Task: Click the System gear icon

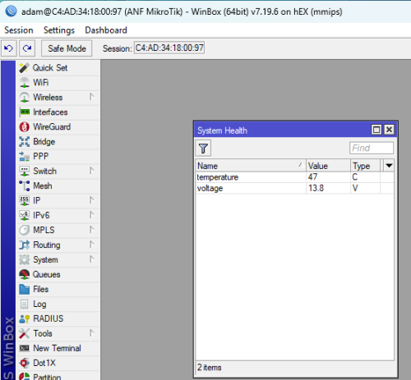Action: click(x=24, y=260)
